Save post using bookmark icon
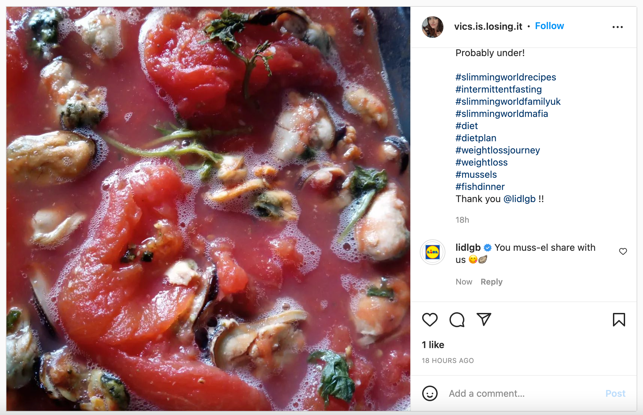This screenshot has width=643, height=415. coord(619,320)
